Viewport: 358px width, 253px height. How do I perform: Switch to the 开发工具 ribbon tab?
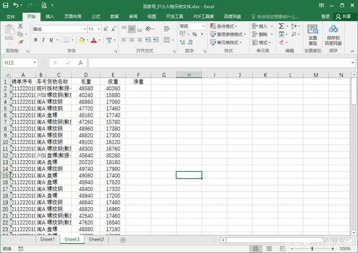tap(175, 16)
